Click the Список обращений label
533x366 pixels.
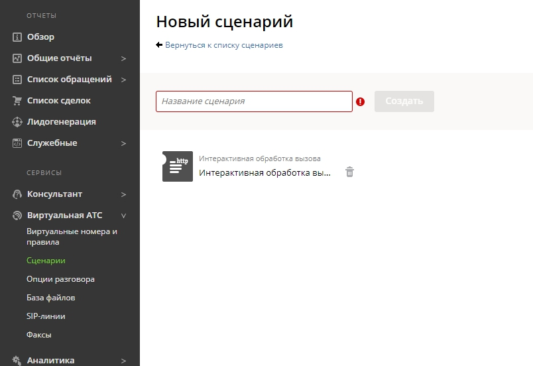click(x=70, y=79)
